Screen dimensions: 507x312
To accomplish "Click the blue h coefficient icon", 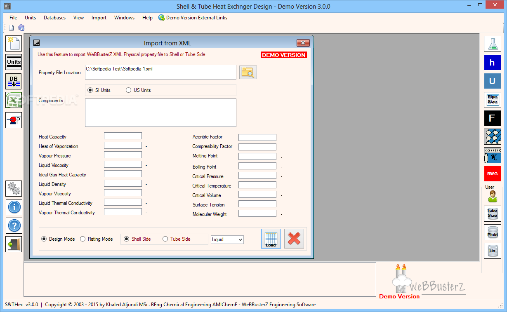I will (x=492, y=63).
